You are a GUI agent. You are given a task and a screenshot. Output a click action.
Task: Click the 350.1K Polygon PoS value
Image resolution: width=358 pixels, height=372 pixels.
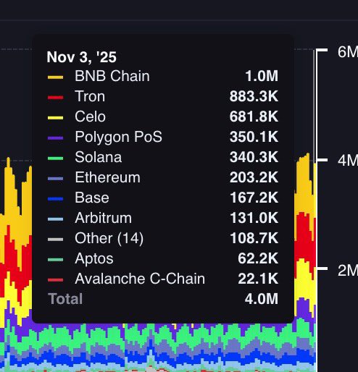254,137
